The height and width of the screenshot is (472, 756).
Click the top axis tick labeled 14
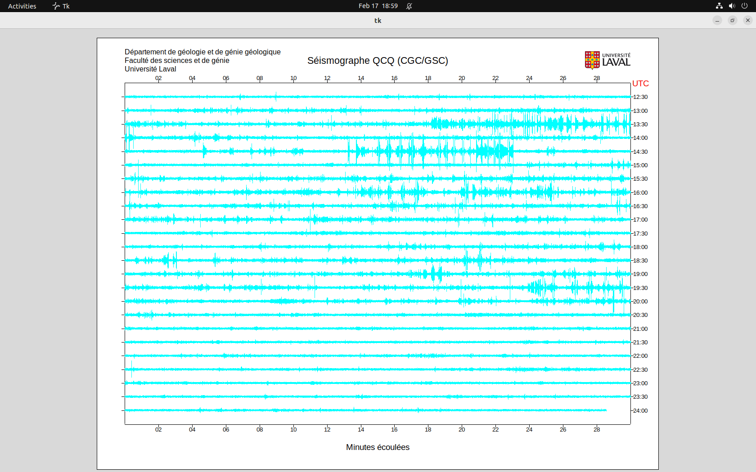[x=361, y=78]
